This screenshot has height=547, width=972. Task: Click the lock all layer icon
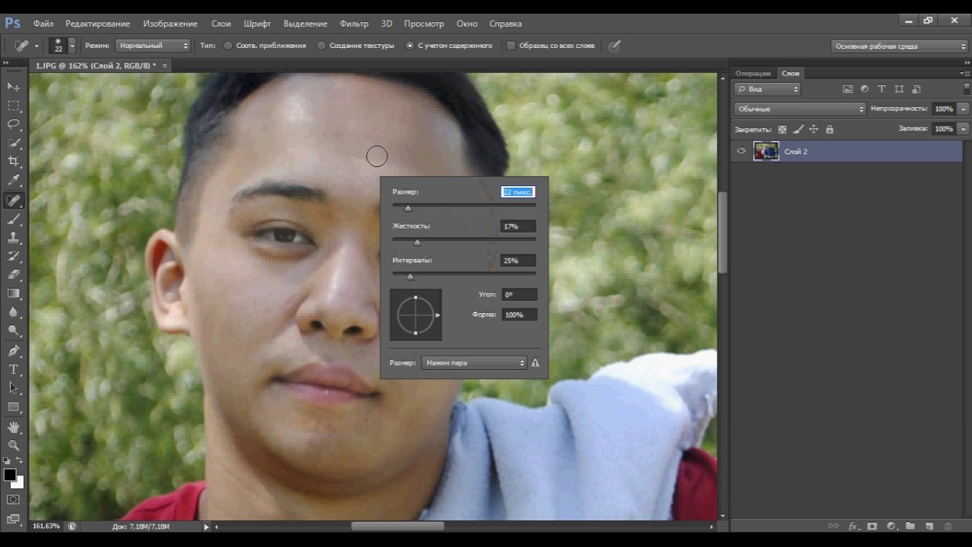tap(829, 129)
